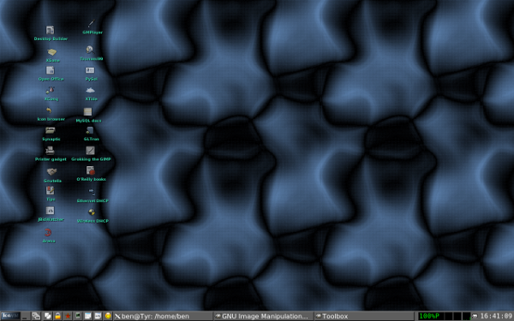Open the IceWM start menu

coord(10,316)
